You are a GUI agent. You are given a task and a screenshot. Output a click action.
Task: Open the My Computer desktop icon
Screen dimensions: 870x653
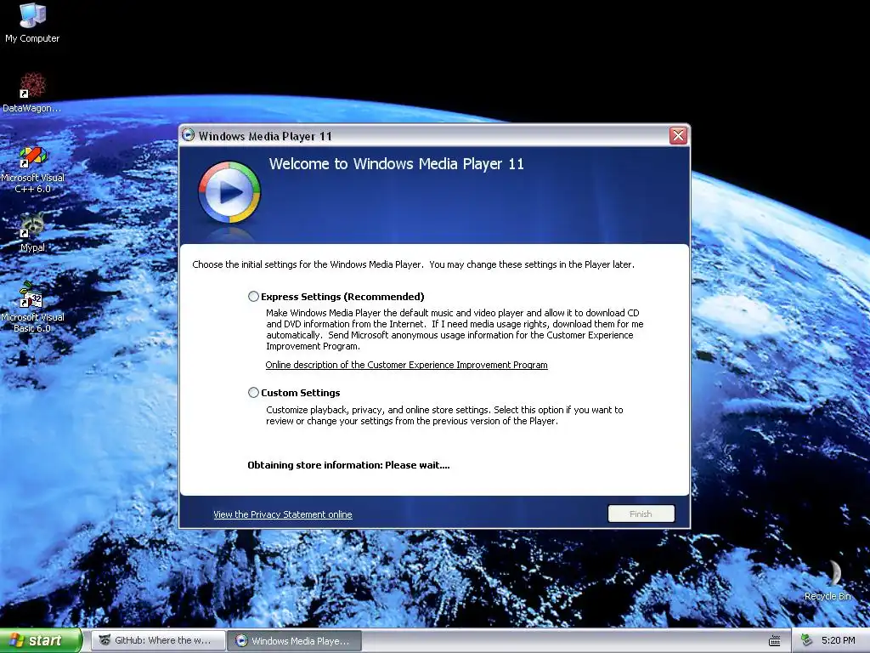pos(32,23)
